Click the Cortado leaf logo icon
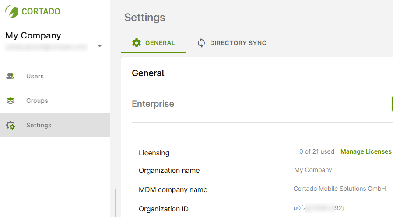 [x=12, y=11]
